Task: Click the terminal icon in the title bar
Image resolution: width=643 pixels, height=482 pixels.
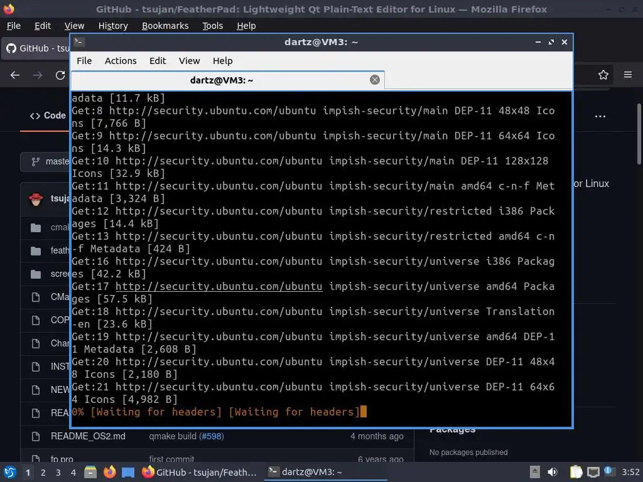Action: pos(79,42)
